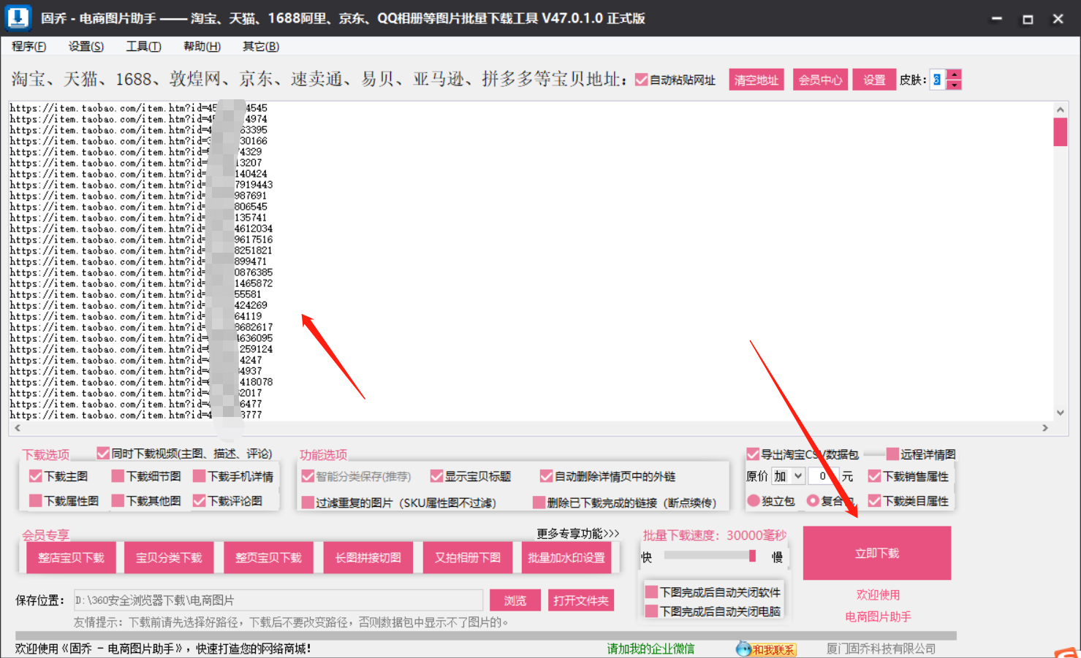Click 宝贝分类下载 button
This screenshot has height=658, width=1081.
[x=169, y=557]
